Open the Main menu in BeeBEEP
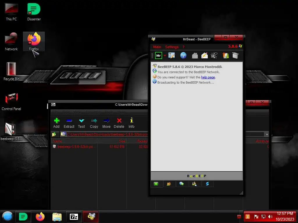The width and height of the screenshot is (298, 223). pos(157,47)
